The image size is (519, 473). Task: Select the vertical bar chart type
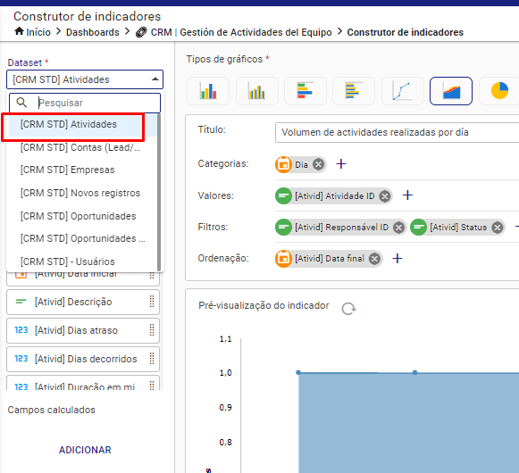[208, 91]
